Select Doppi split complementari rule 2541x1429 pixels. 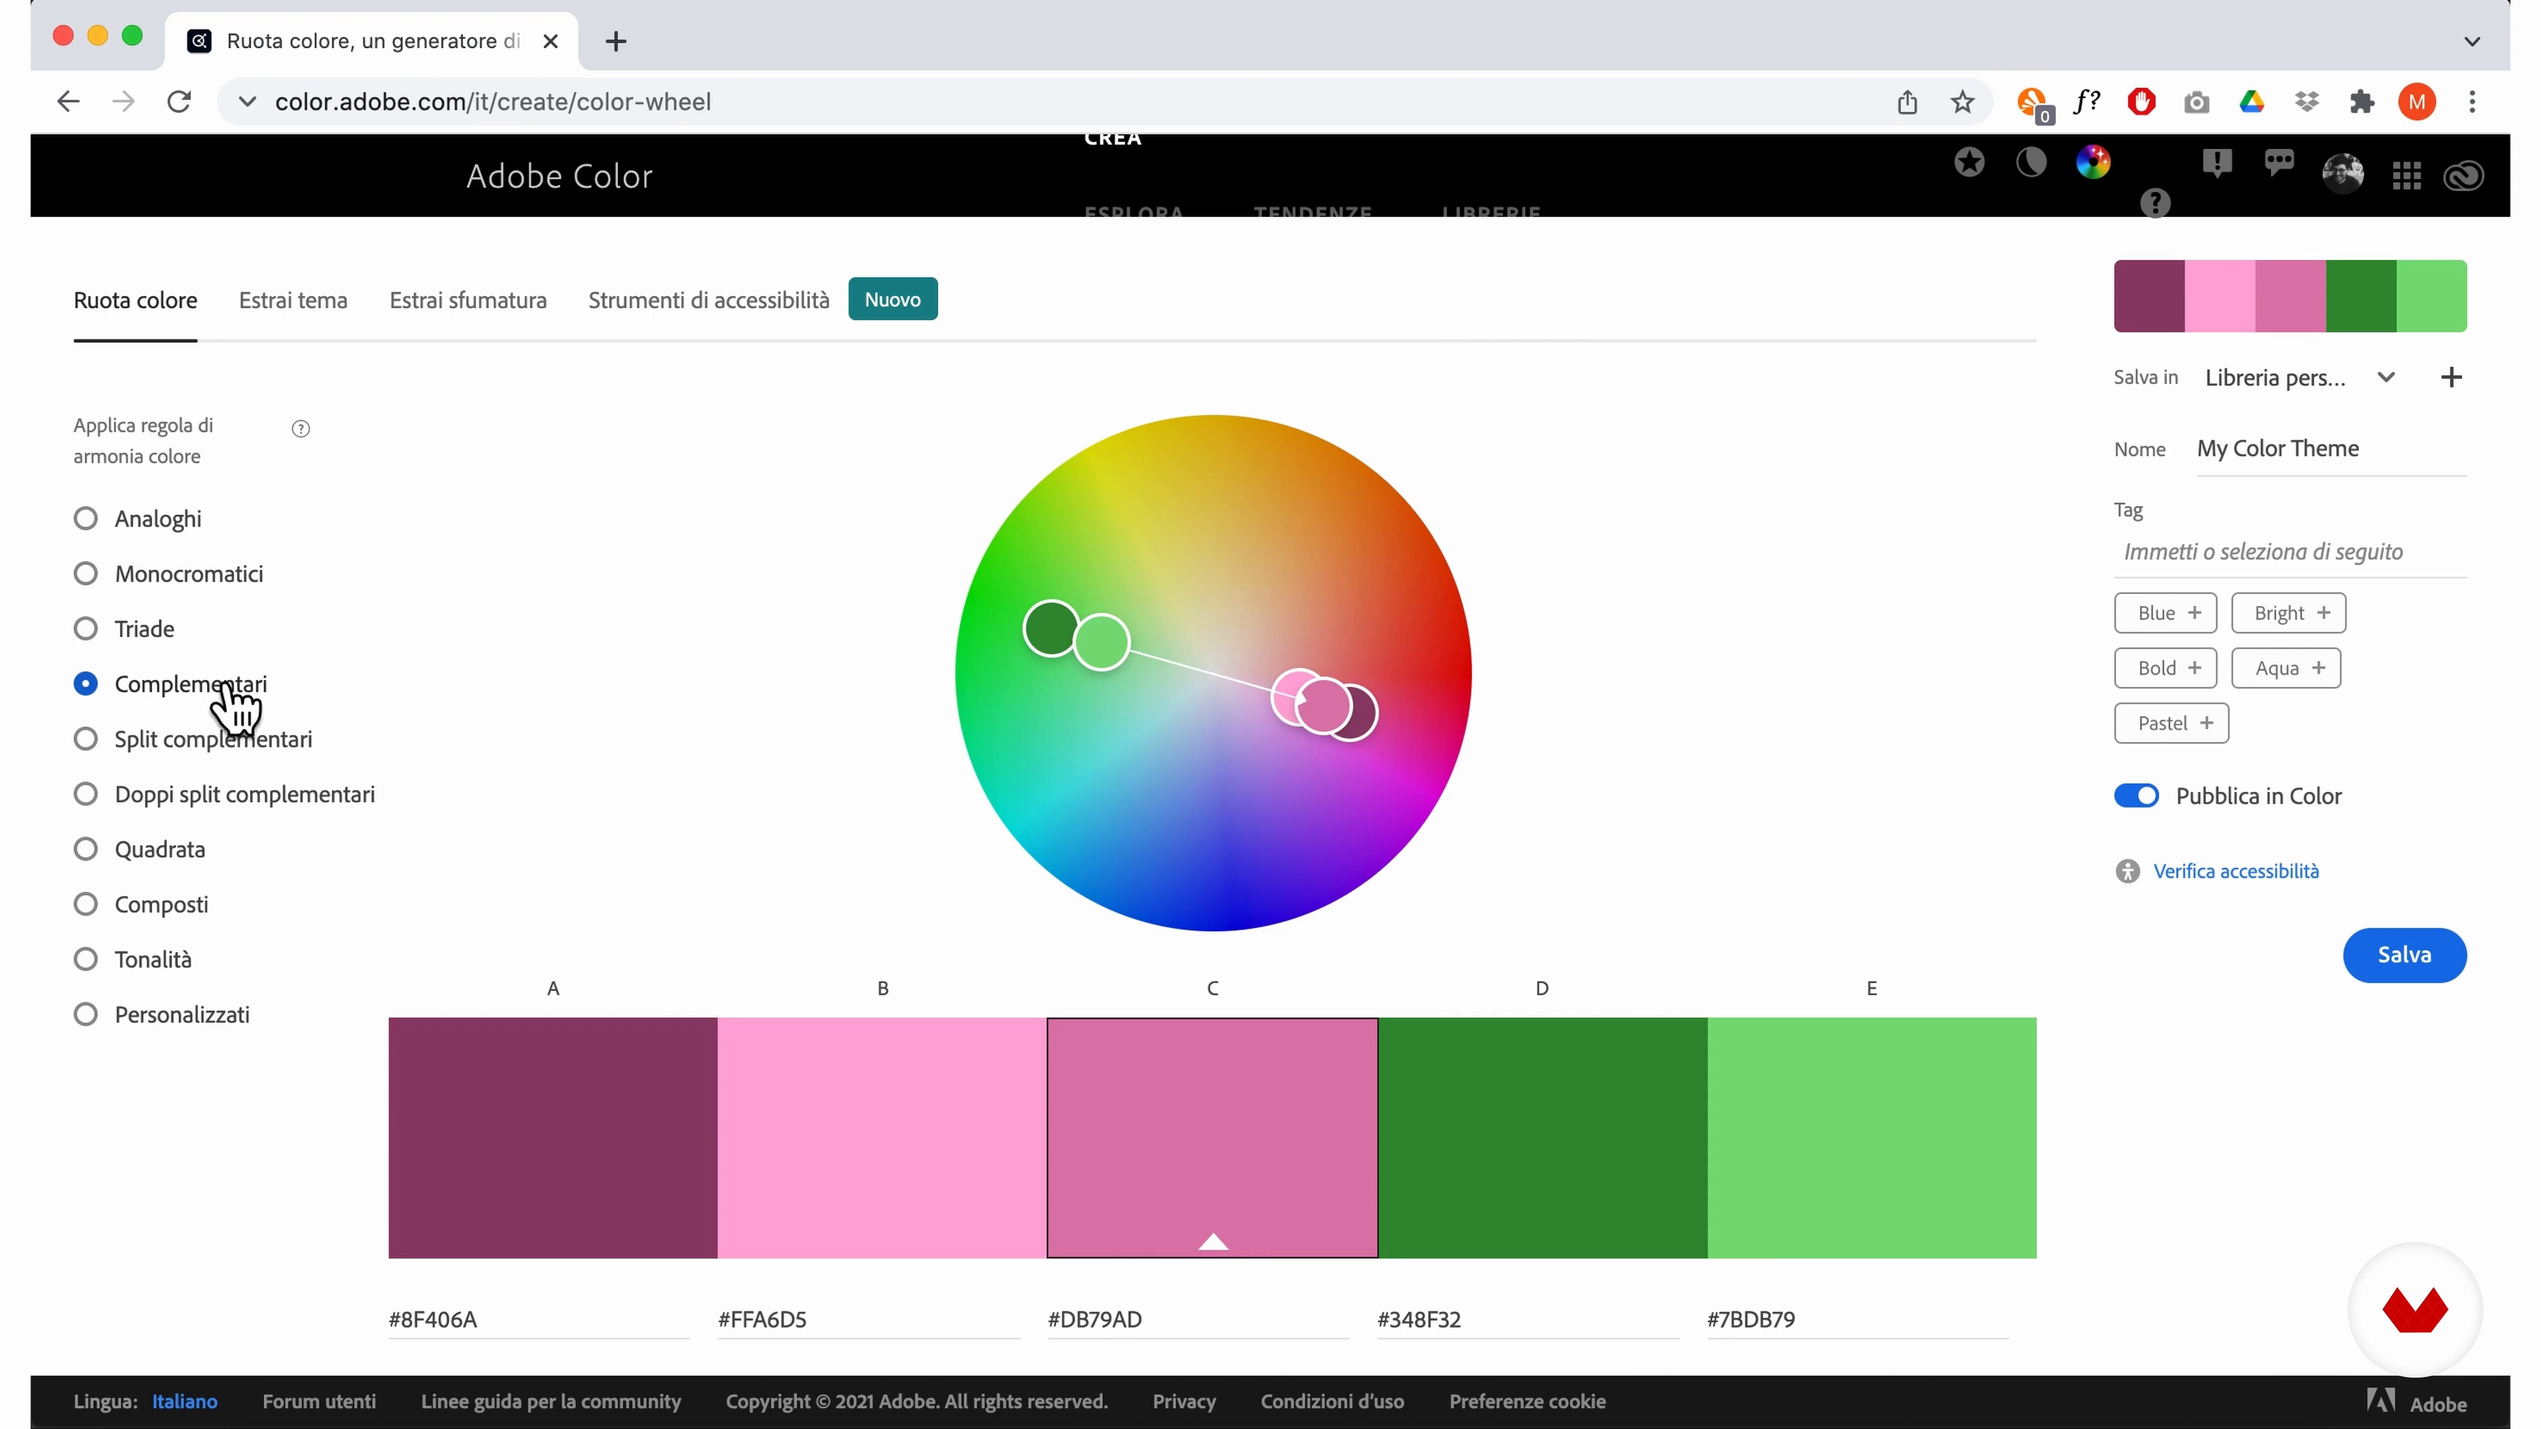pyautogui.click(x=225, y=794)
